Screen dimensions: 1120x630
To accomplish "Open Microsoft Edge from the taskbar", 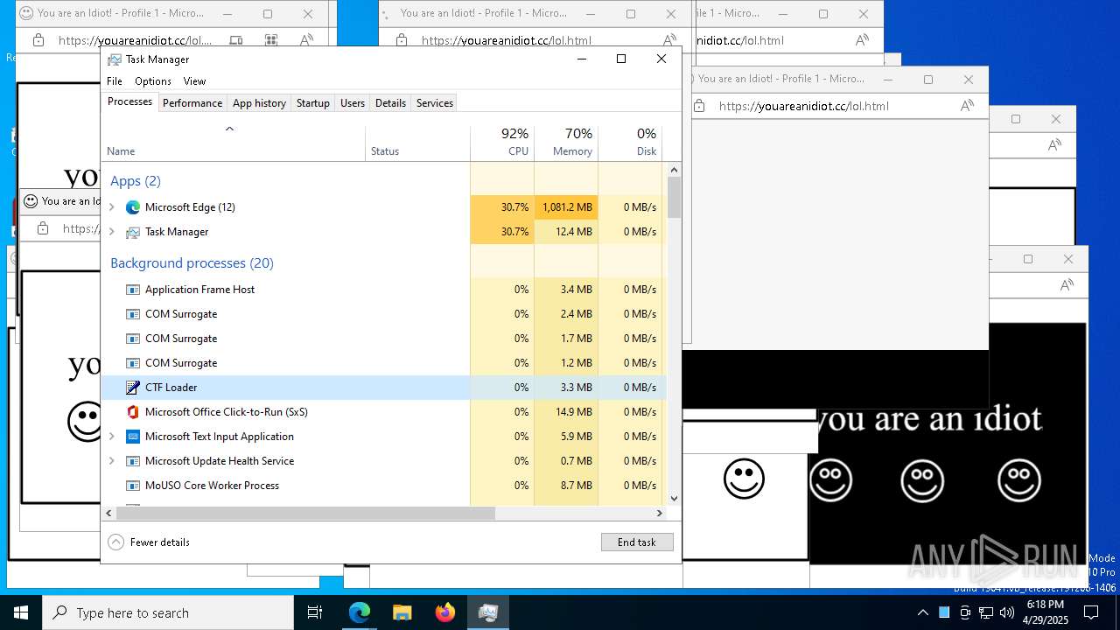I will (360, 612).
